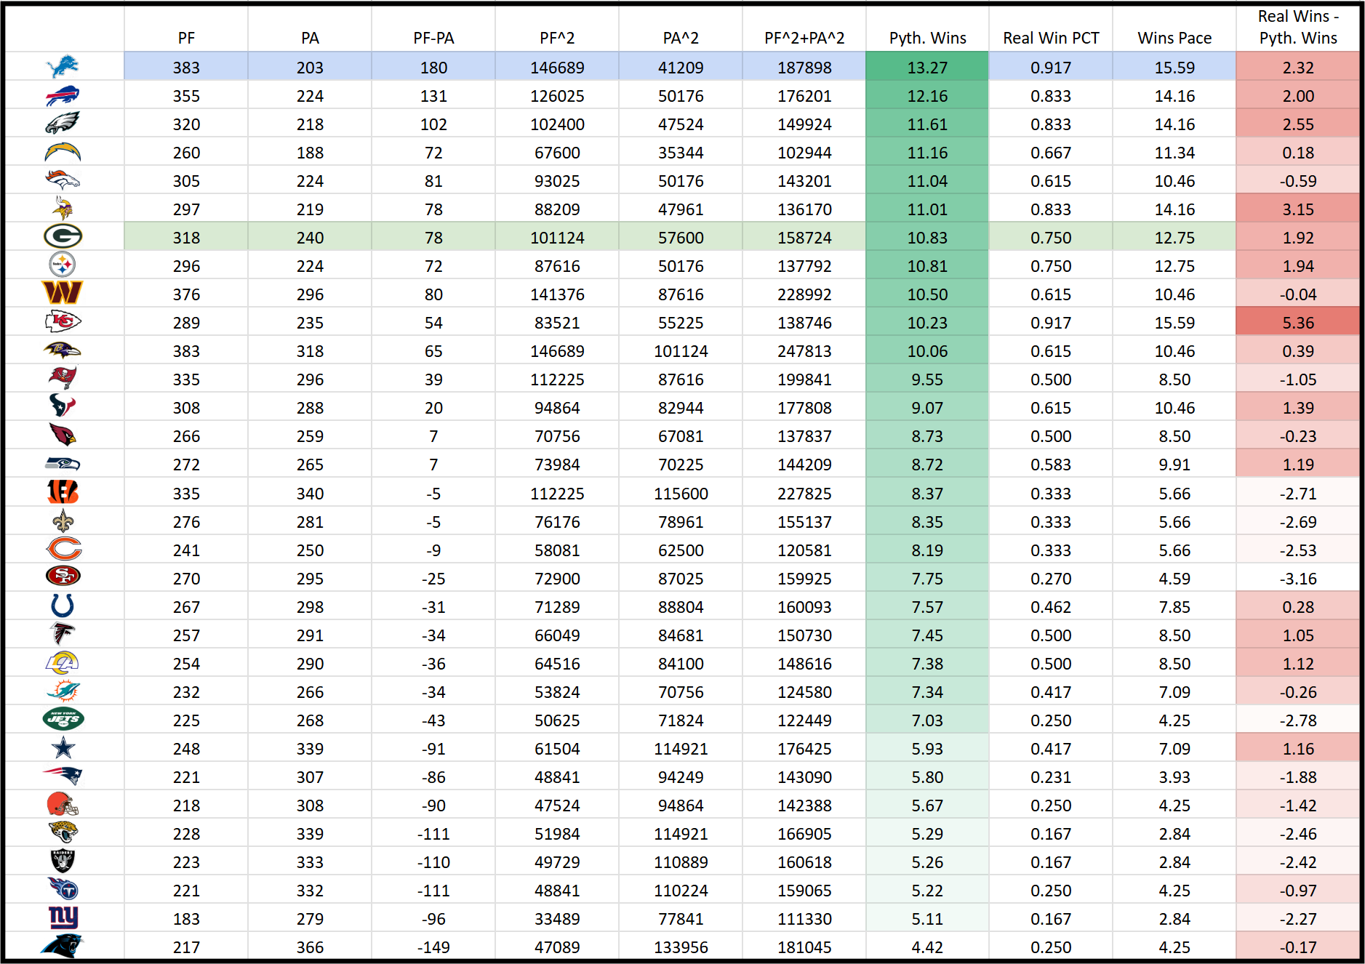Click the Wins Pace cell 3.93
The image size is (1365, 964).
coord(1174,776)
